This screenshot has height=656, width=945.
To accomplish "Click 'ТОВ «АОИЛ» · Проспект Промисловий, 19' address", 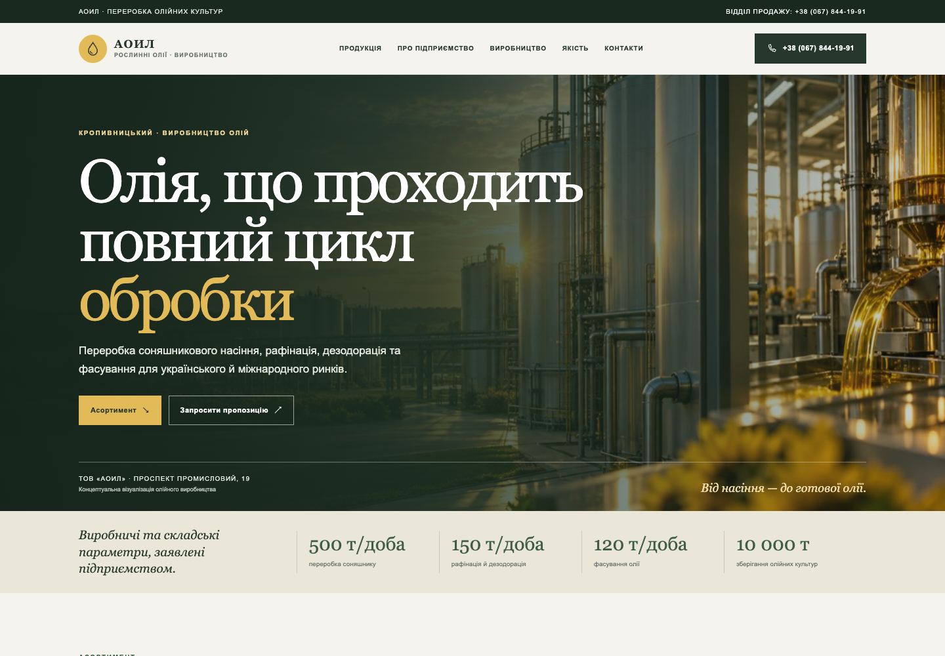I will pyautogui.click(x=164, y=479).
